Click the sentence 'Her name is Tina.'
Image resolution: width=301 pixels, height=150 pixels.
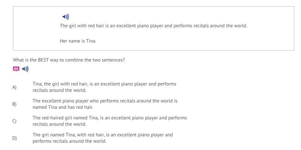coord(78,41)
